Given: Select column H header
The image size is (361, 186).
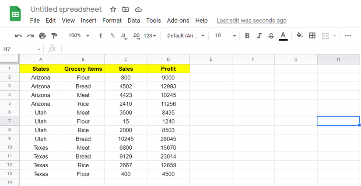Looking at the screenshot, I should click(x=338, y=59).
